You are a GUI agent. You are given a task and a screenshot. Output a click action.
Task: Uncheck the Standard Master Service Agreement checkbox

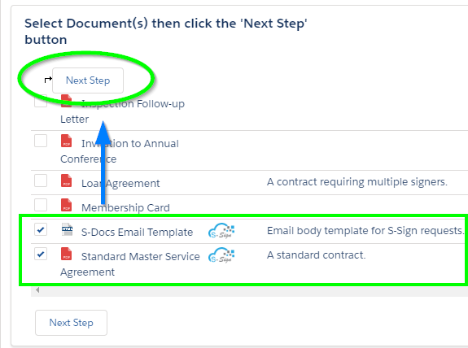(x=41, y=254)
